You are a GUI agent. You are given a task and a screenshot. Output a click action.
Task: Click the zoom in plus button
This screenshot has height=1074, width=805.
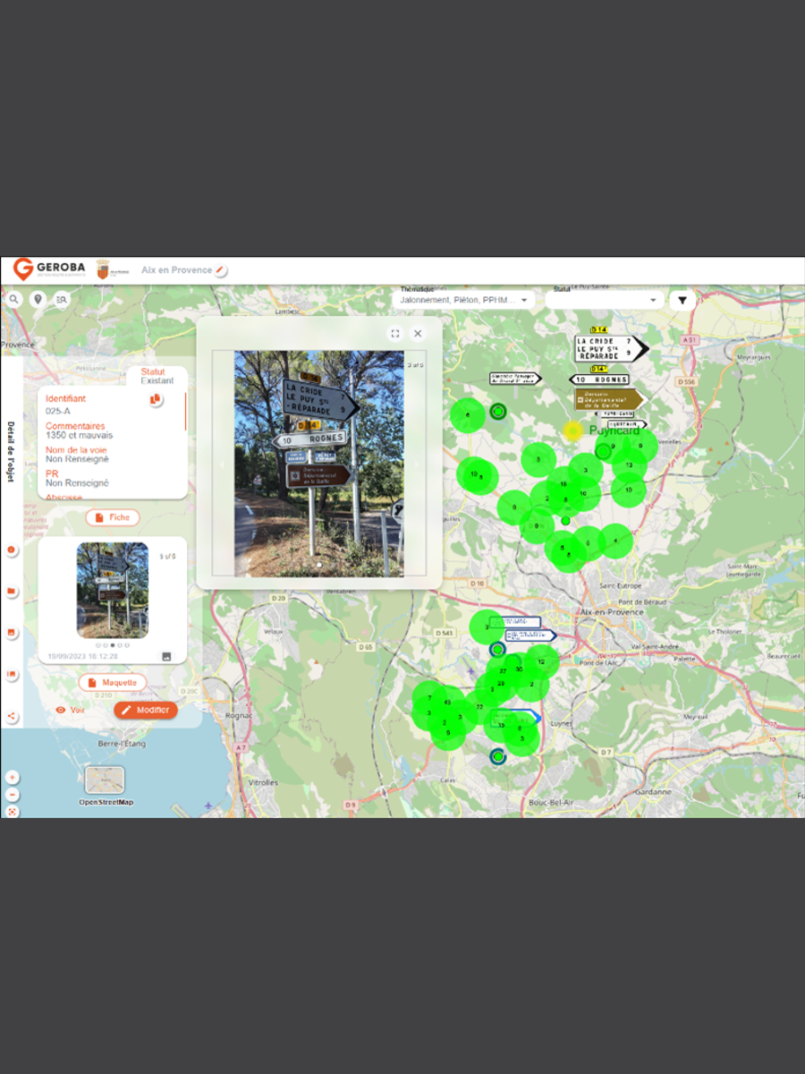tap(12, 778)
